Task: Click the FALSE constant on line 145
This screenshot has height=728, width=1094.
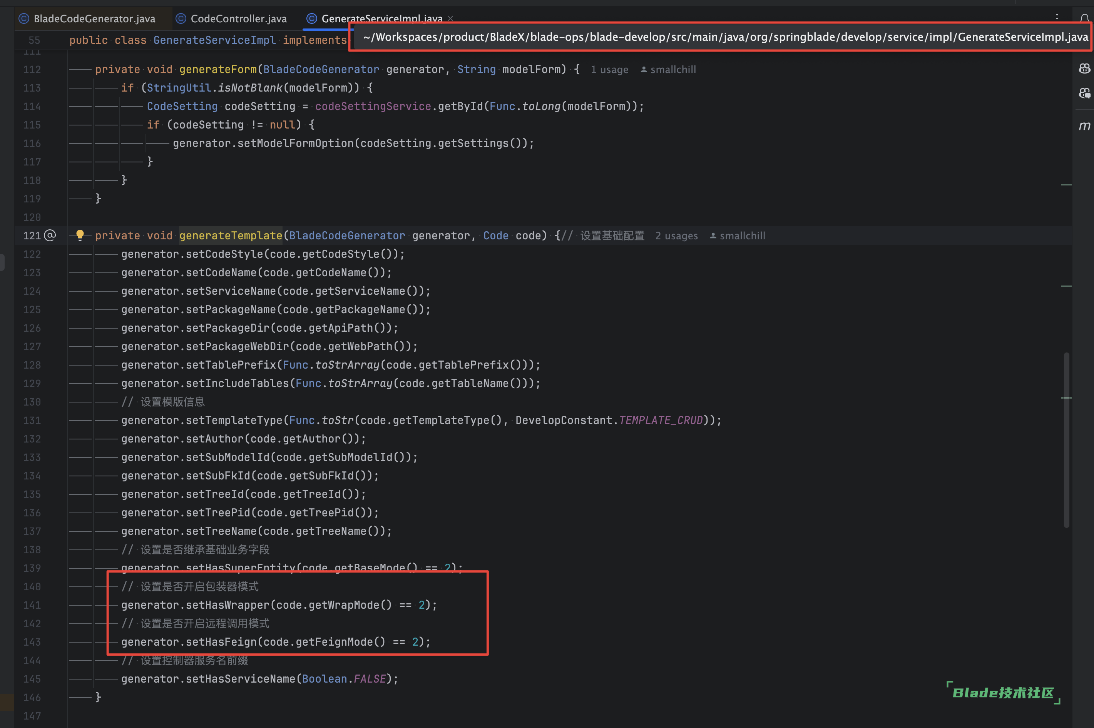Action: [x=370, y=679]
